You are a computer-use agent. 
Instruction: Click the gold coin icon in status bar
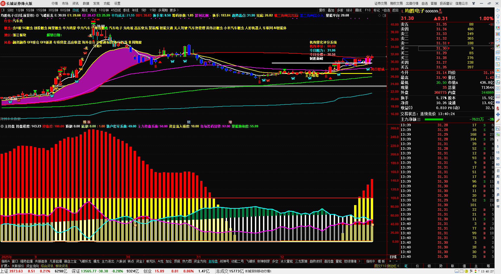point(466,271)
